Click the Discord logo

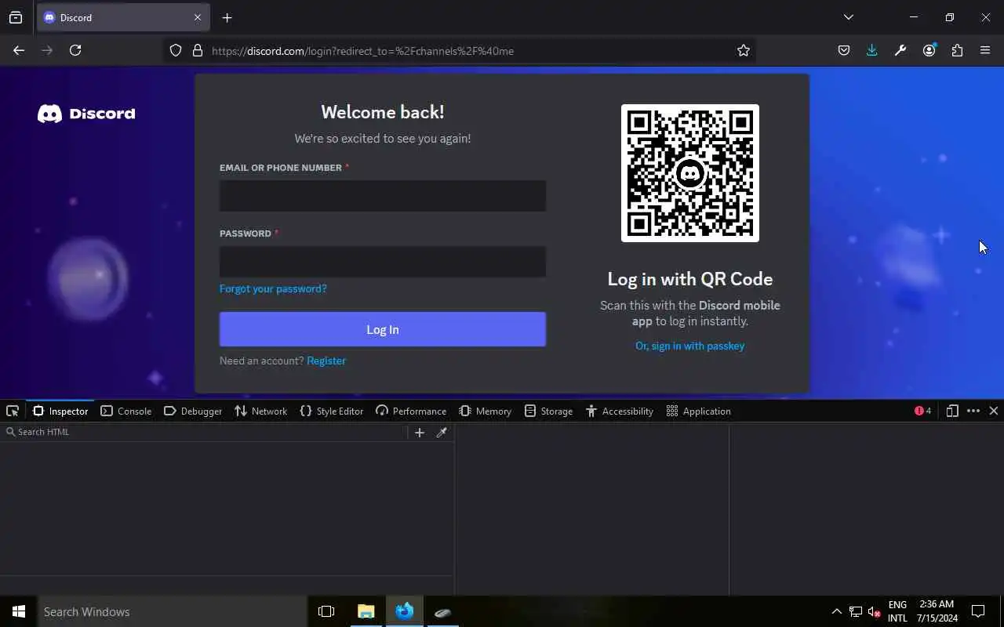(86, 114)
